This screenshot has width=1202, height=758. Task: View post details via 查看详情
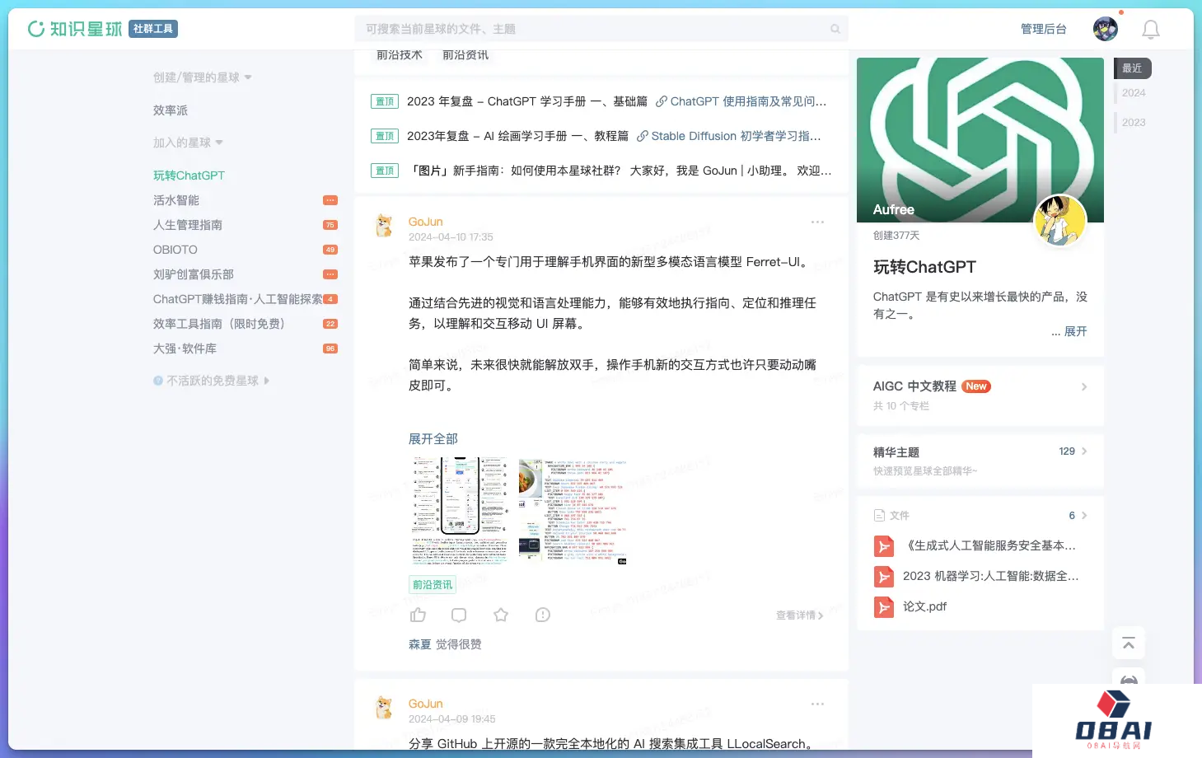(x=799, y=615)
